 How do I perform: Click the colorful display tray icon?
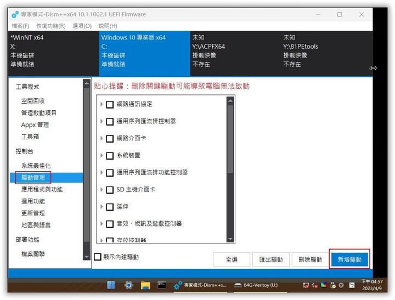[x=324, y=285]
